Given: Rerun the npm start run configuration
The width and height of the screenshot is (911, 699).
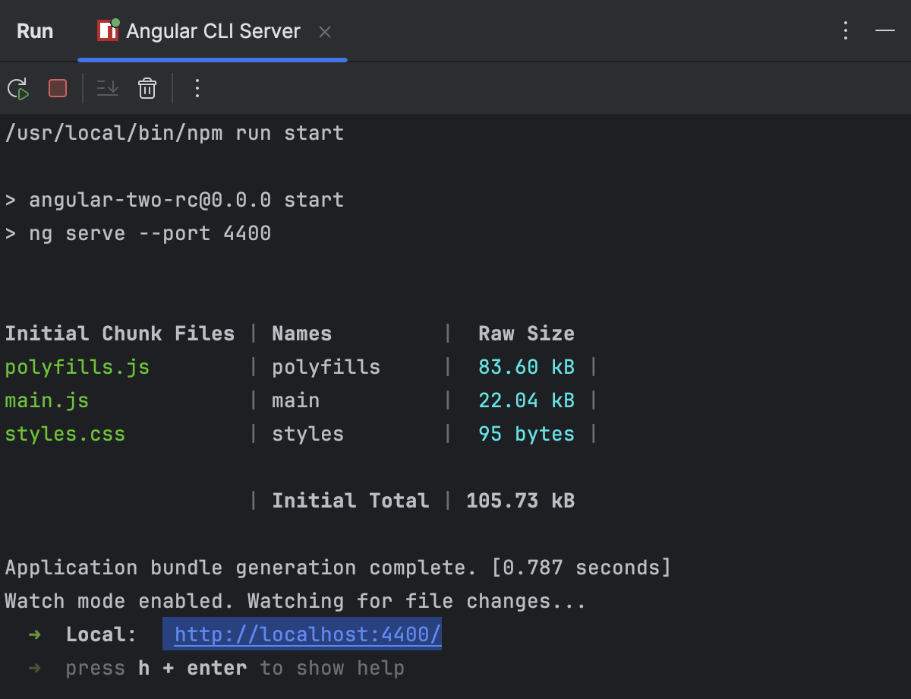Looking at the screenshot, I should [18, 89].
